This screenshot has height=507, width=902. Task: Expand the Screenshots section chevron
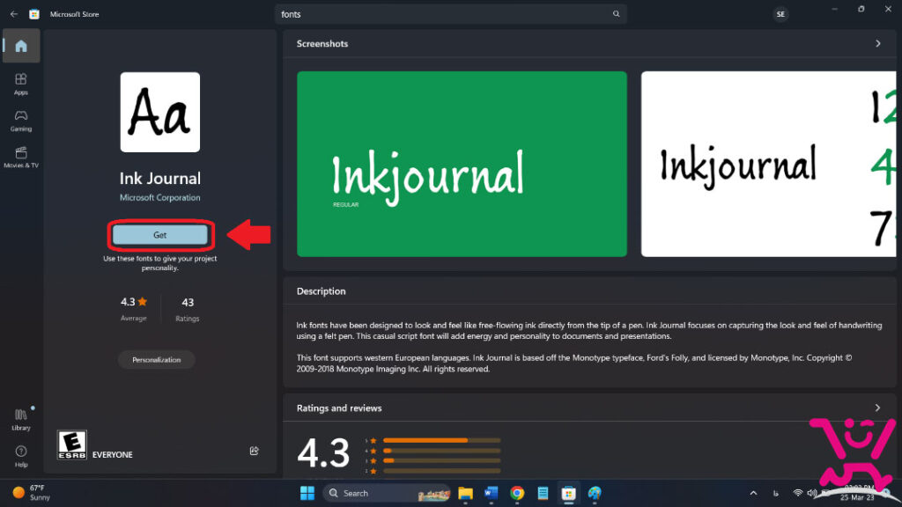(878, 44)
